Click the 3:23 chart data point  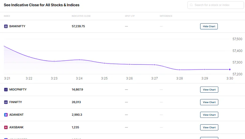54,61
